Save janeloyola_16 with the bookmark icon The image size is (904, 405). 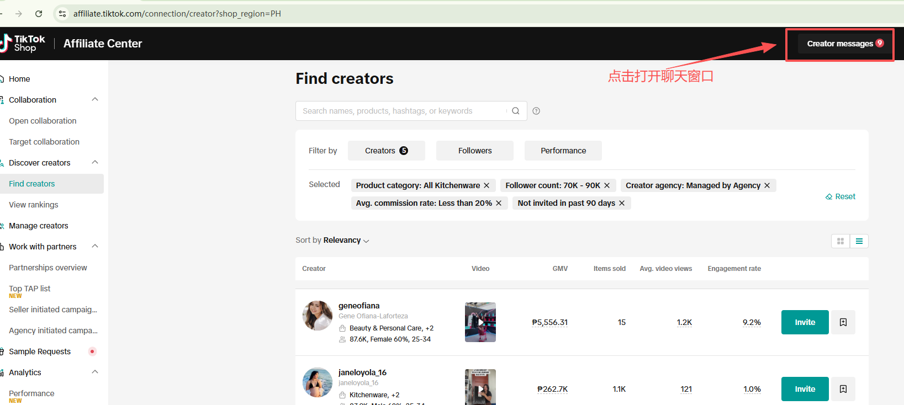[x=843, y=389]
